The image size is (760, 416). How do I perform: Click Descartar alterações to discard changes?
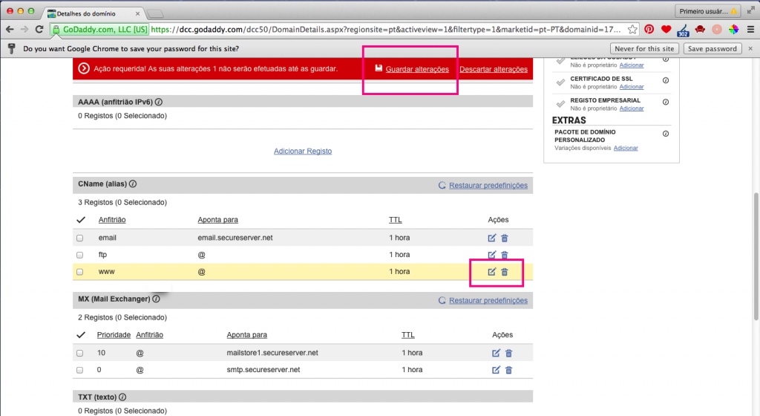coord(494,69)
